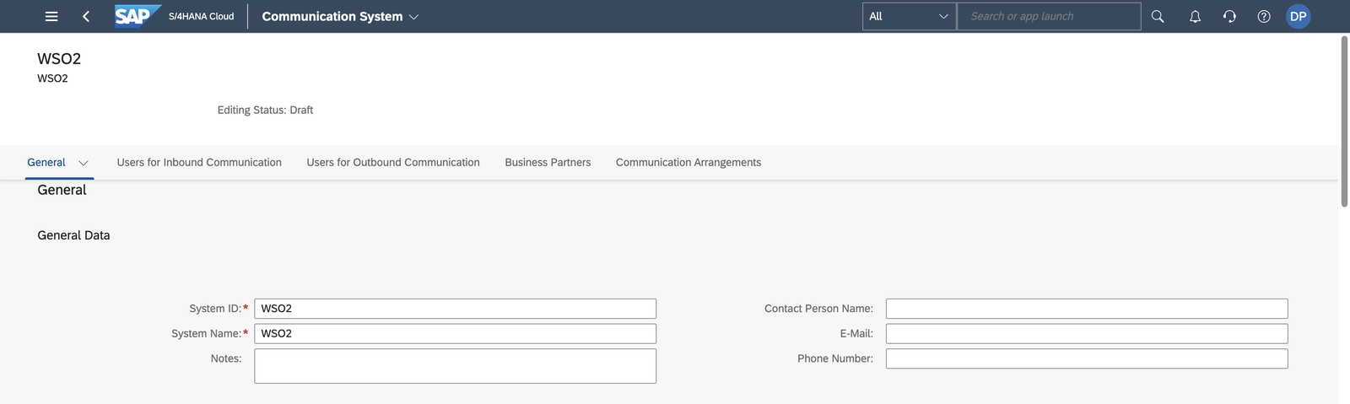Screen dimensions: 1350x404
Task: Open the help question mark icon
Action: pyautogui.click(x=1264, y=16)
